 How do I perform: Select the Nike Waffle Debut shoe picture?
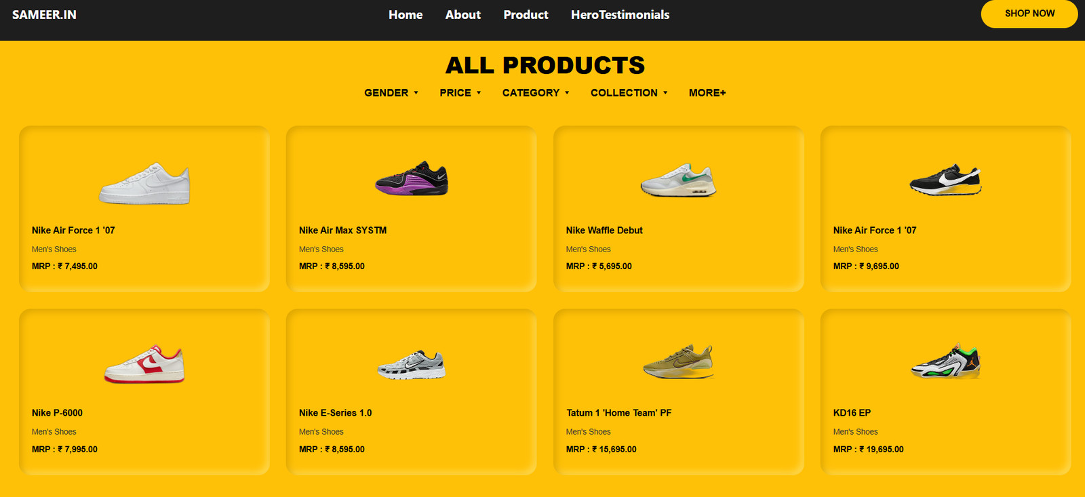click(679, 180)
